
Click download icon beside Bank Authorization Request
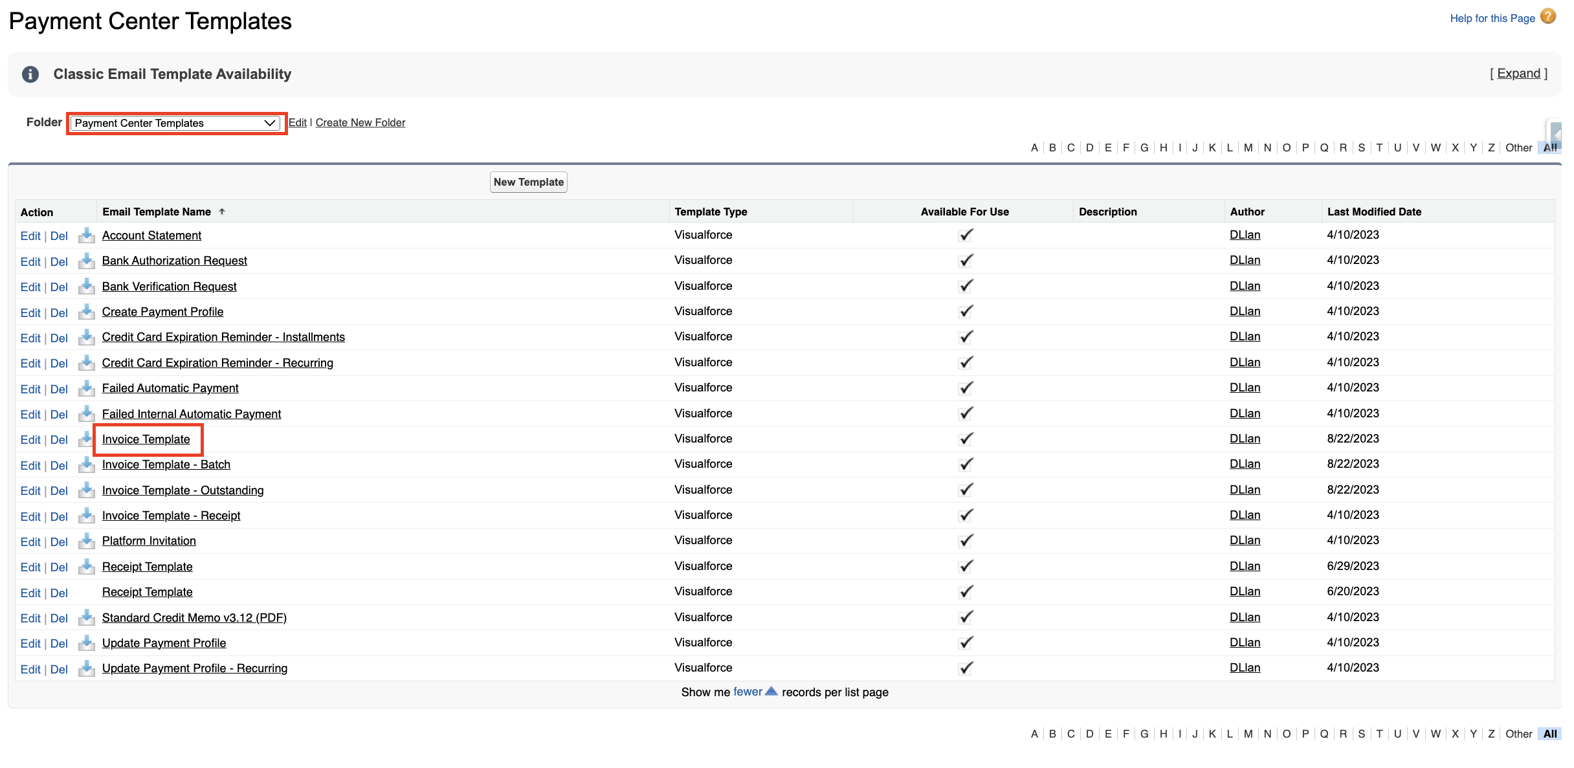pos(86,261)
